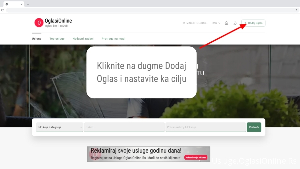Click the Pokreni svoju reklamu banner button
The width and height of the screenshot is (300, 169).
[196, 157]
